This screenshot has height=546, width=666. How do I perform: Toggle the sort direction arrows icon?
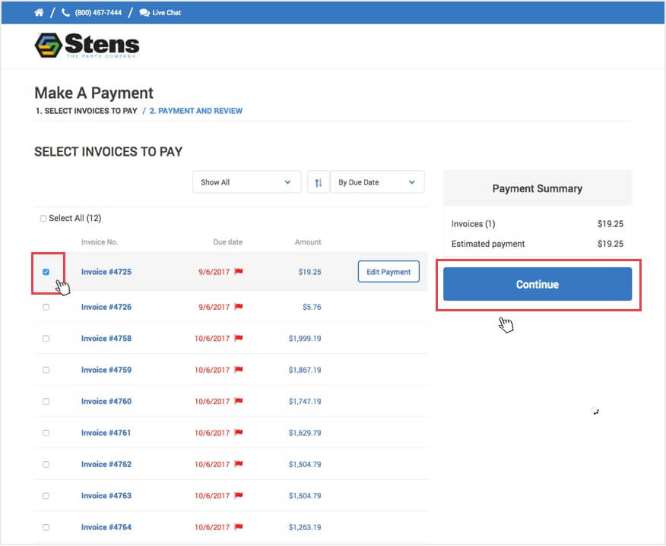click(319, 181)
